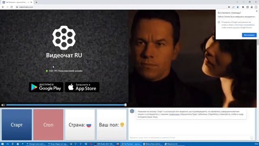259x146 pixels.
Task: Adjust the volume slider handle
Action: click(125, 105)
